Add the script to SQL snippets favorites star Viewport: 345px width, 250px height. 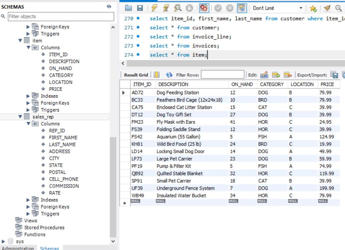313,7
